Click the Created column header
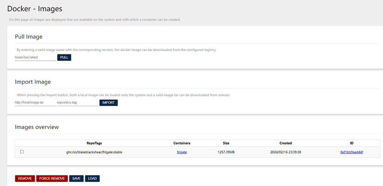The width and height of the screenshot is (383, 186). [x=286, y=143]
